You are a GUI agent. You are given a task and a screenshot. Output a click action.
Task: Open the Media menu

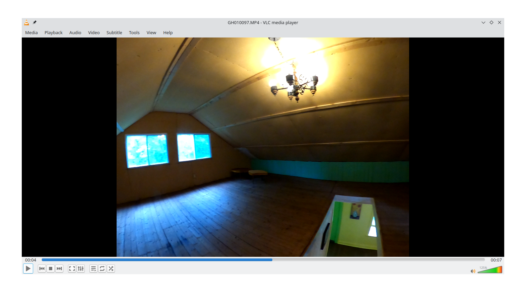click(x=31, y=32)
